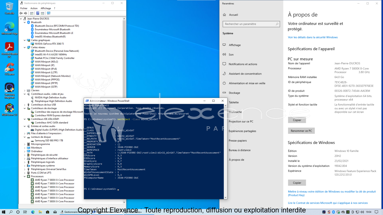Click Copier under Windows specifications
Image resolution: width=383 pixels, height=215 pixels.
297,183
